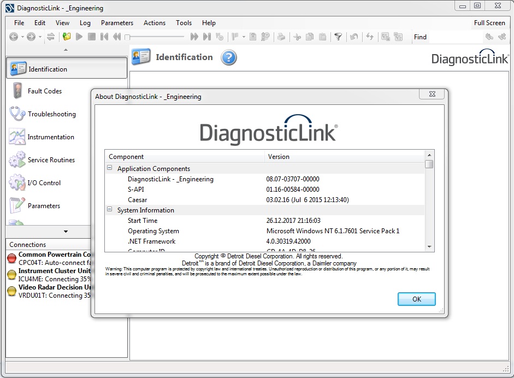Click the Back navigation arrow icon
This screenshot has height=378, width=514.
[x=14, y=37]
